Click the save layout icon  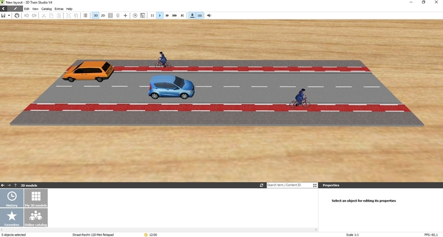pos(4,15)
